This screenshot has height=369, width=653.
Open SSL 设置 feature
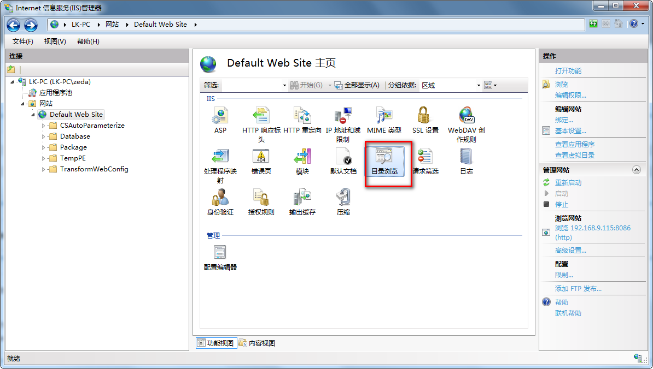[x=425, y=120]
